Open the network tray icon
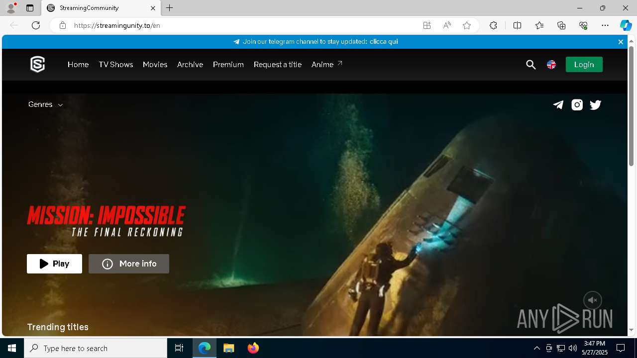 (x=561, y=348)
